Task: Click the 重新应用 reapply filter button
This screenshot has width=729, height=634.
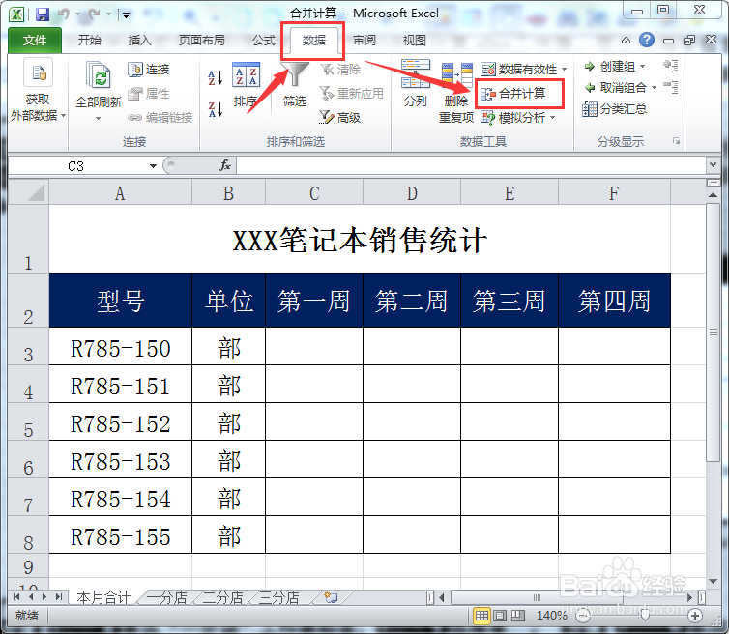Action: pyautogui.click(x=352, y=94)
